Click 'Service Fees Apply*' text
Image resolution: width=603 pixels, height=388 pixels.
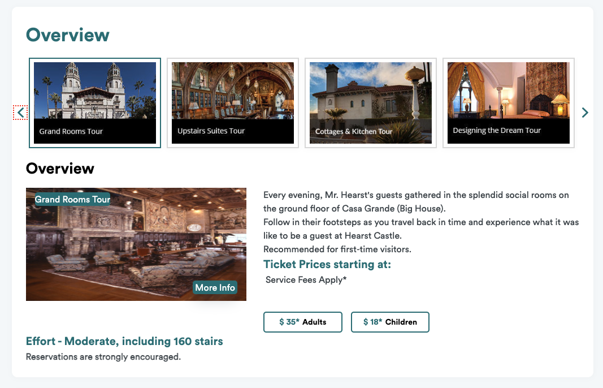pyautogui.click(x=306, y=280)
